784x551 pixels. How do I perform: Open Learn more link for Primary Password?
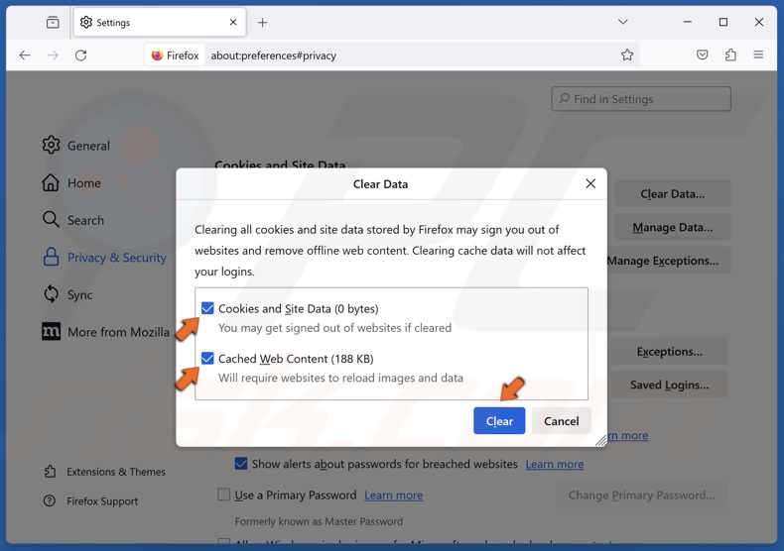tap(394, 496)
